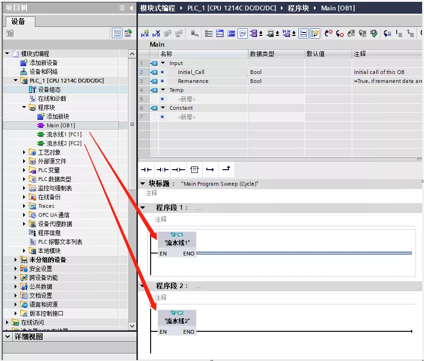Select the 设备 tab in project tree

pyautogui.click(x=18, y=22)
